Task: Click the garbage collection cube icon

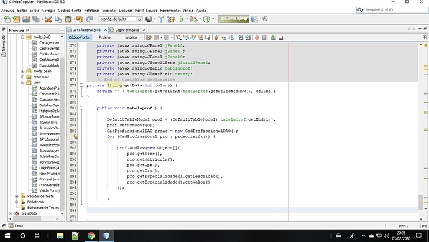Action: pyautogui.click(x=254, y=19)
